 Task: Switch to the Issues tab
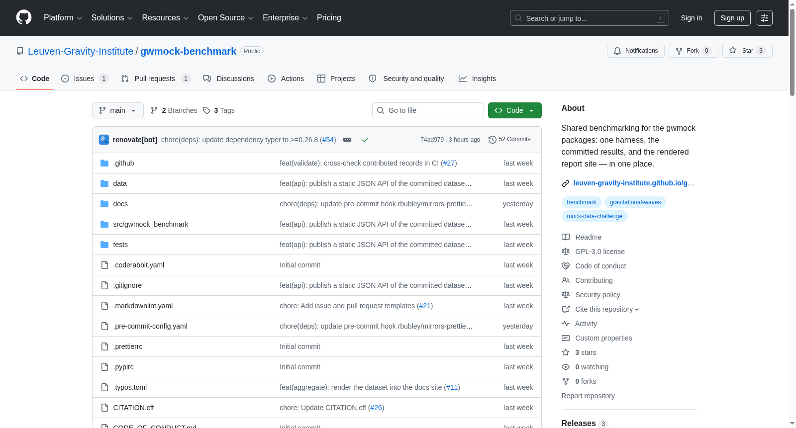pos(85,79)
